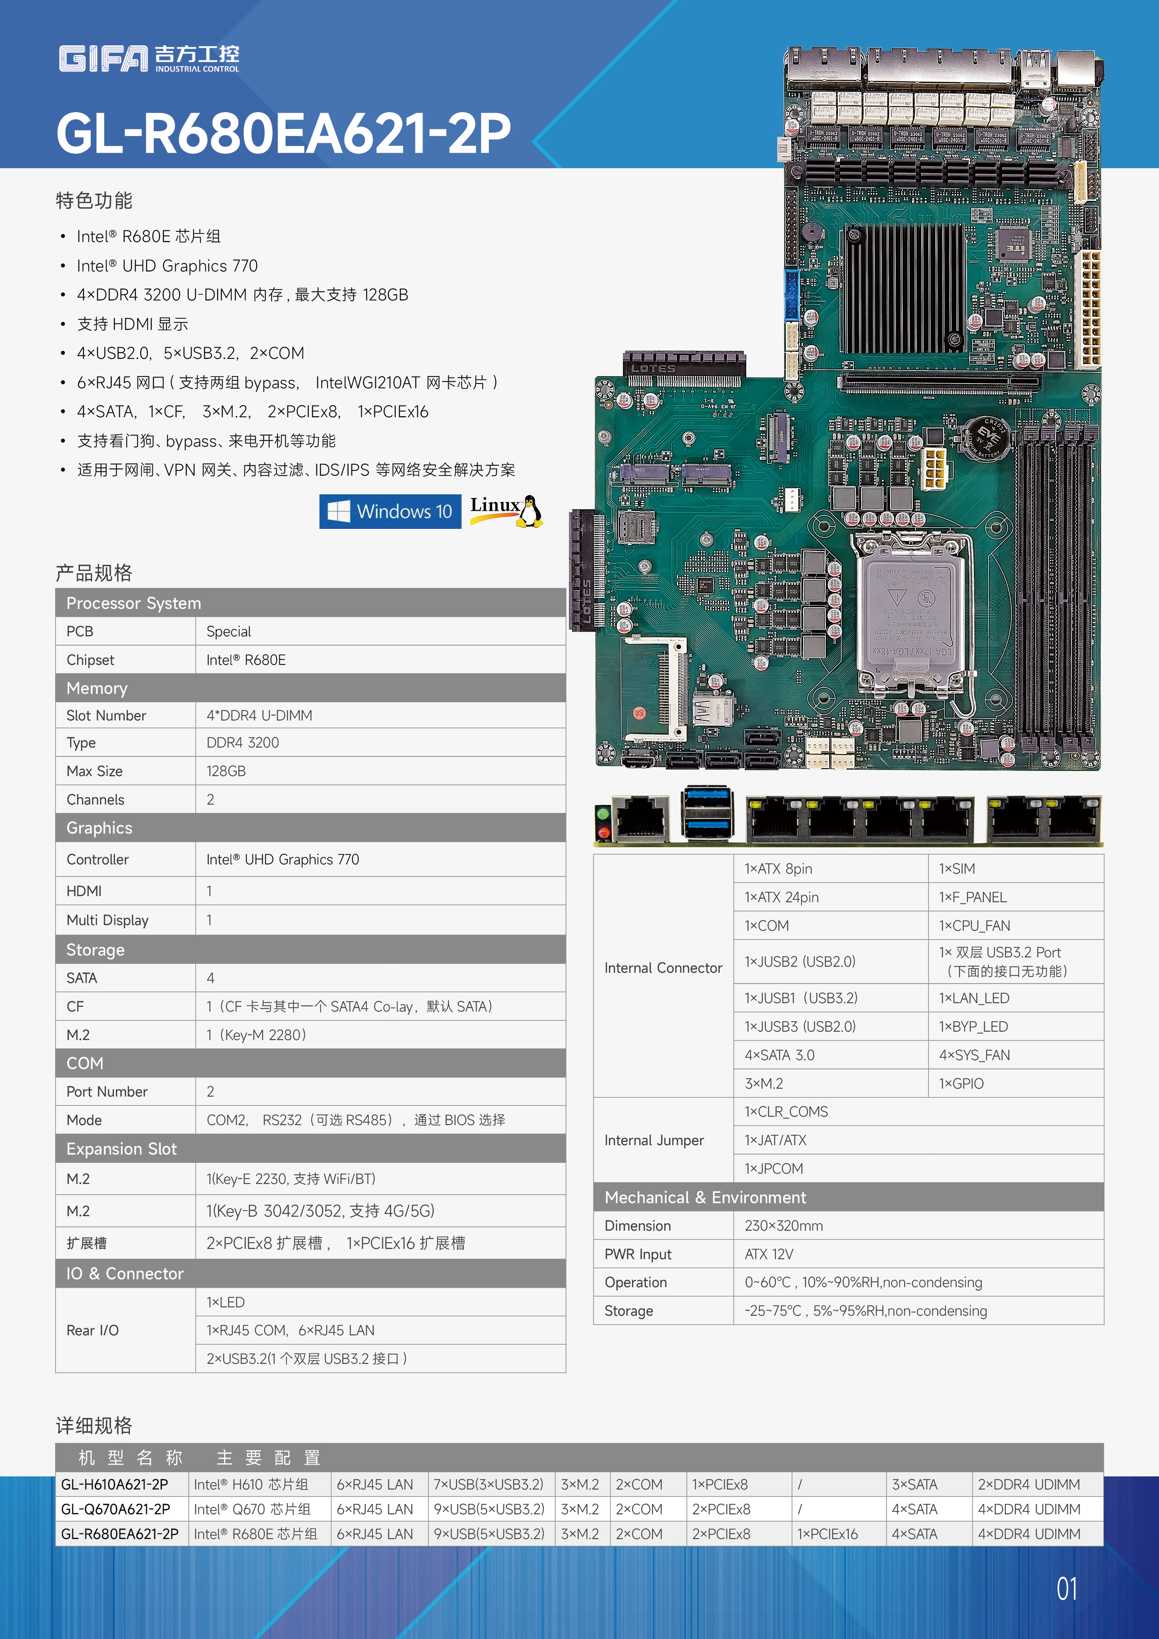Click the motherboard heatsink on the photo
The image size is (1159, 1639).
[x=905, y=288]
